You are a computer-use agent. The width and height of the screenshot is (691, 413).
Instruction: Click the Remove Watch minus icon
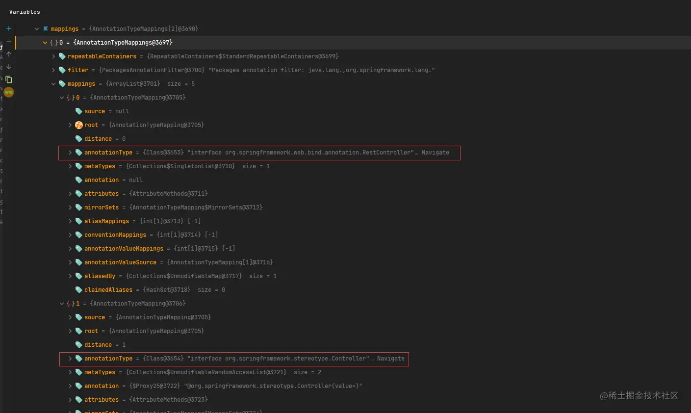[9, 42]
